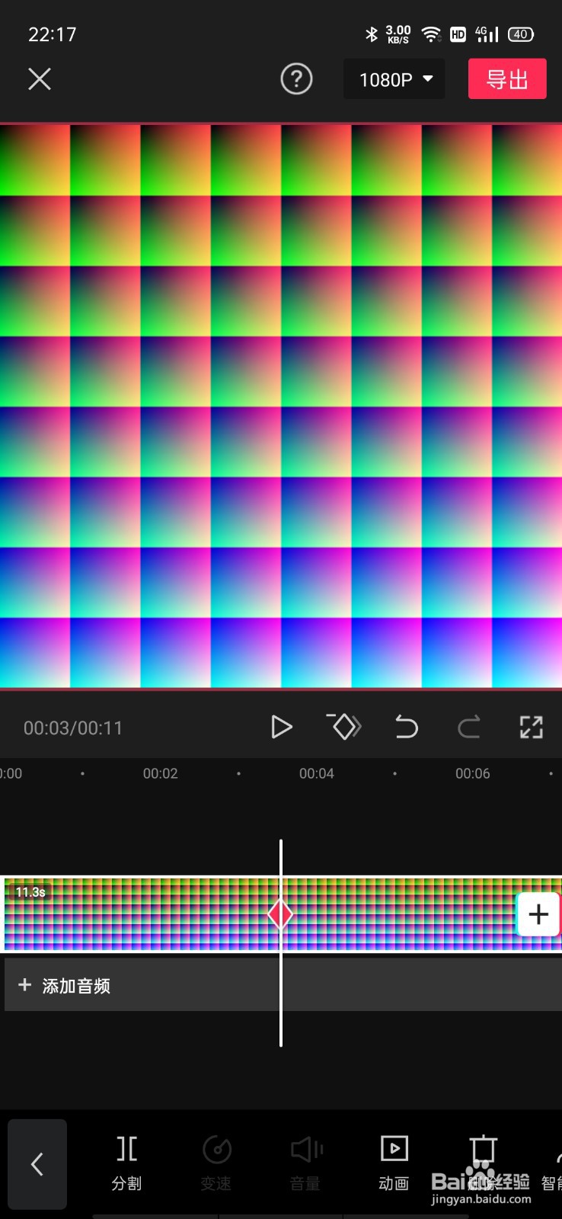Tap the 00:02 timeline ruler mark
The width and height of the screenshot is (562, 1219).
pos(161,773)
